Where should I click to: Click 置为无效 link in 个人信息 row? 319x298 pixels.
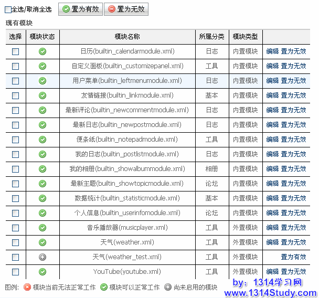pos(293,213)
